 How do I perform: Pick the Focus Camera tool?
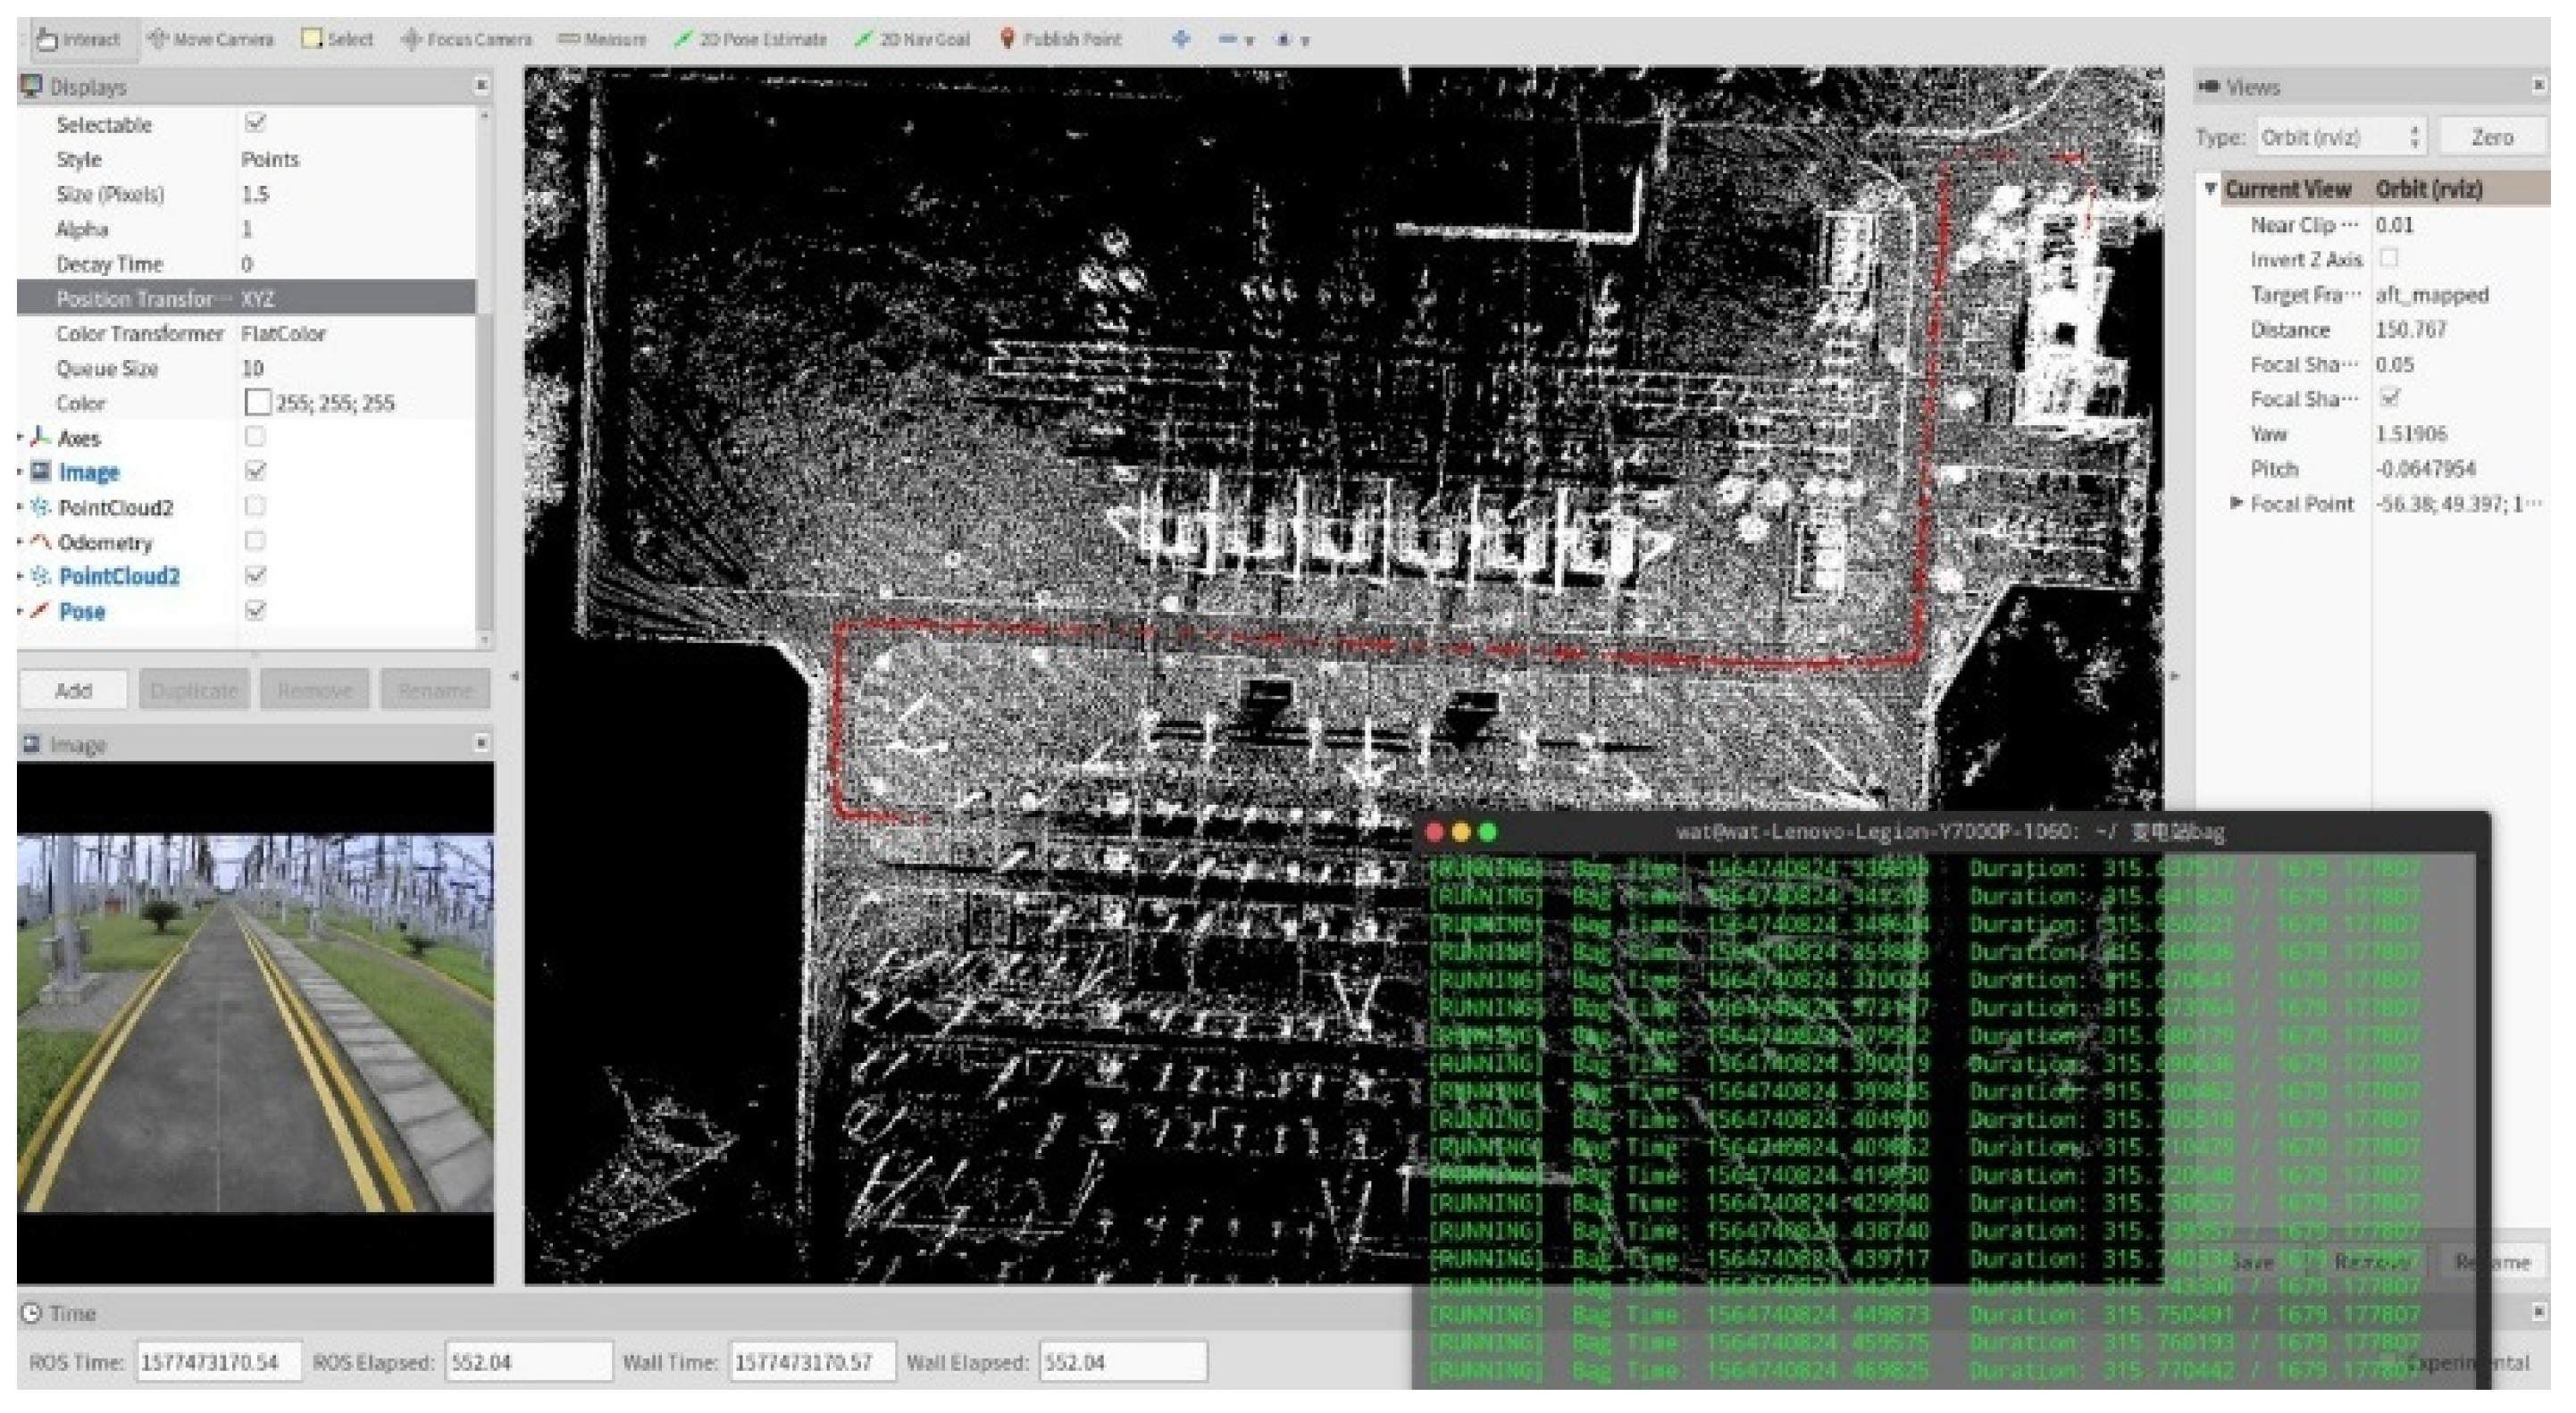pos(466,39)
